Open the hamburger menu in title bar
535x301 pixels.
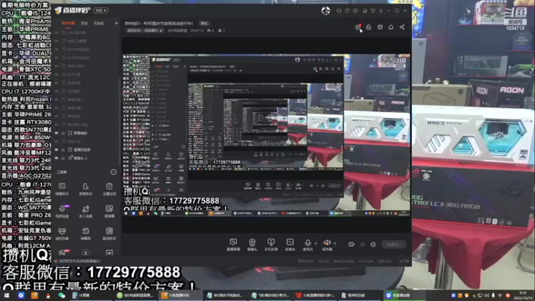click(x=381, y=11)
